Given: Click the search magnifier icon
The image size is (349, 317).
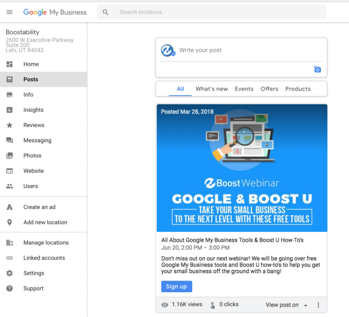Looking at the screenshot, I should tap(106, 12).
